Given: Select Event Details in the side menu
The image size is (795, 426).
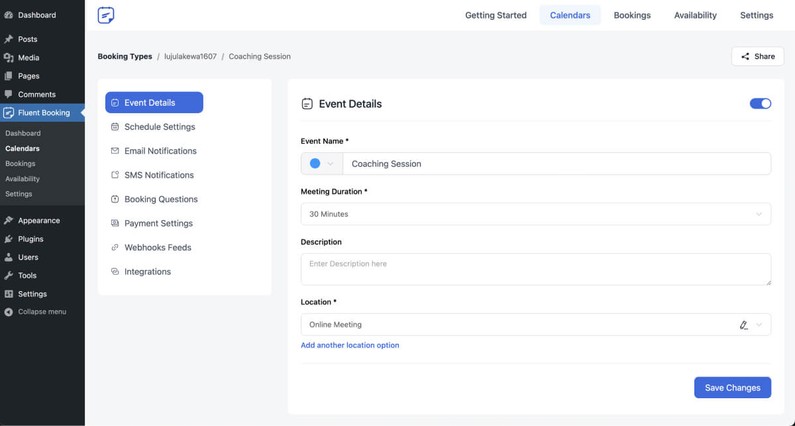Looking at the screenshot, I should [154, 103].
